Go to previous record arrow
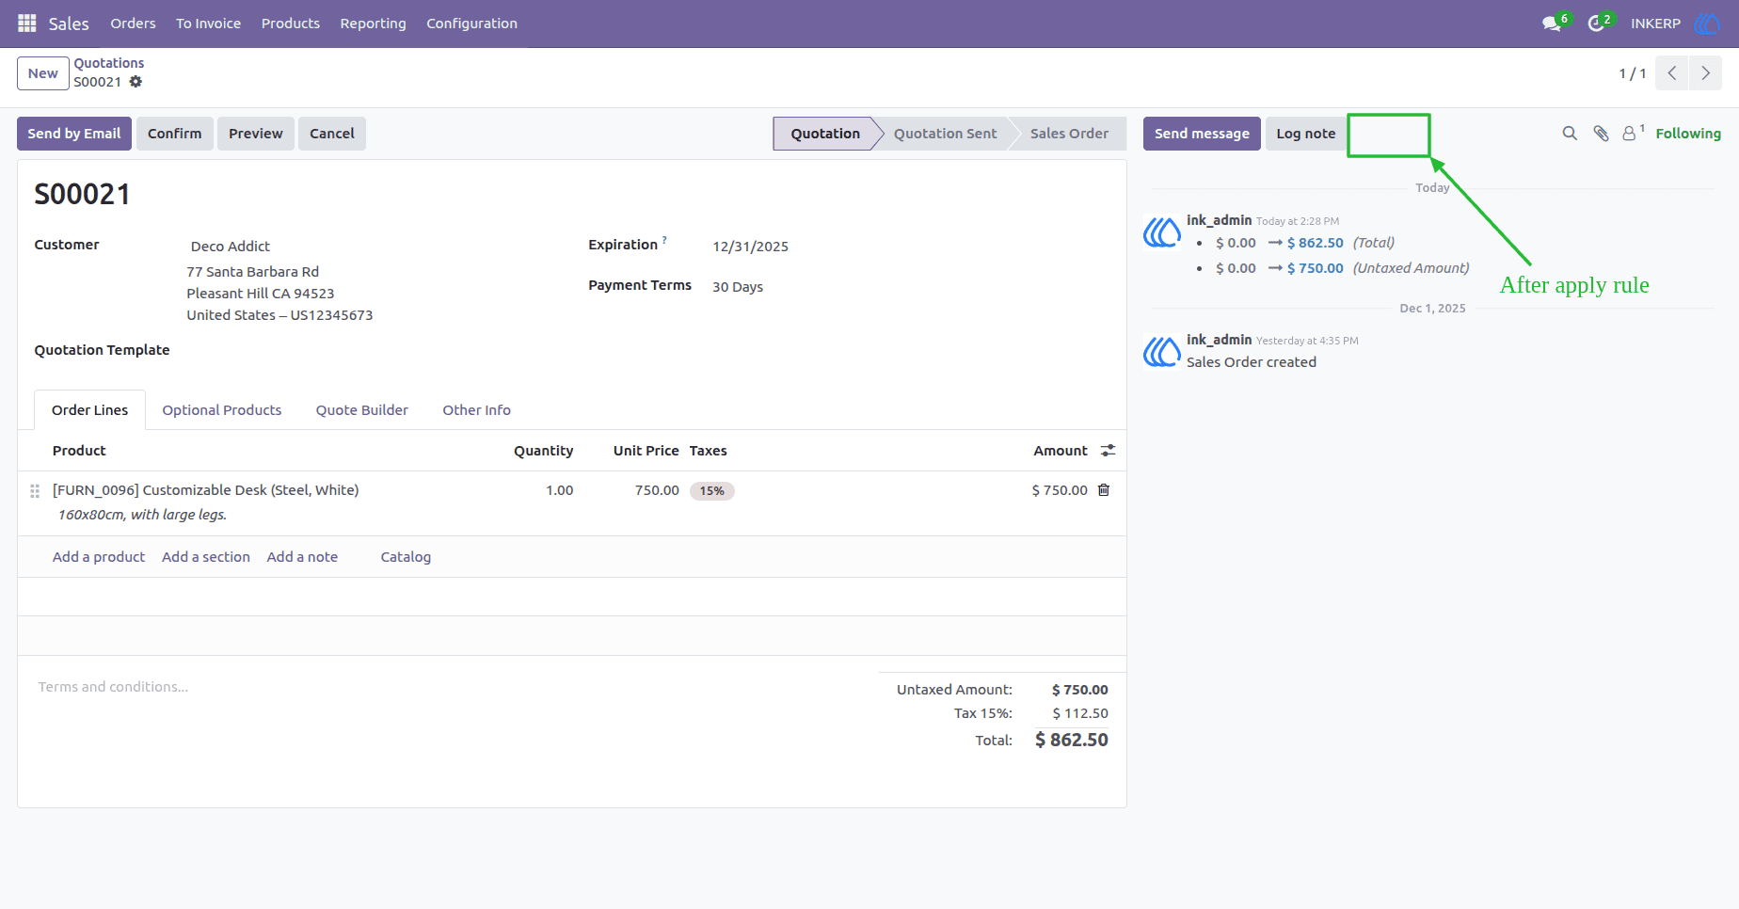The image size is (1739, 909). point(1672,73)
